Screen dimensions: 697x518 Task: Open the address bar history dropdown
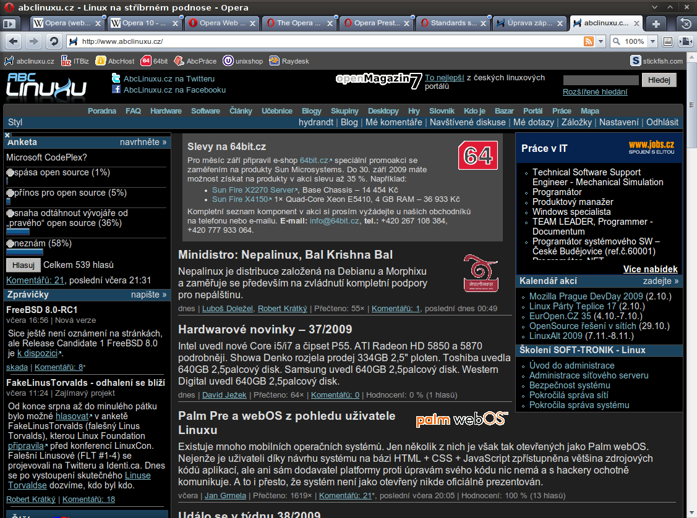pos(601,41)
